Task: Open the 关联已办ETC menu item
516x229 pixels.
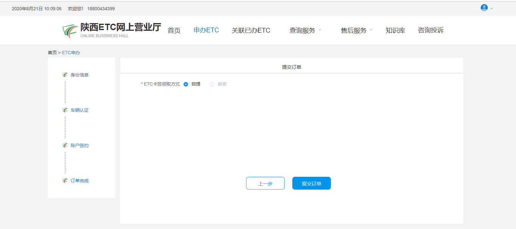Action: [x=251, y=30]
